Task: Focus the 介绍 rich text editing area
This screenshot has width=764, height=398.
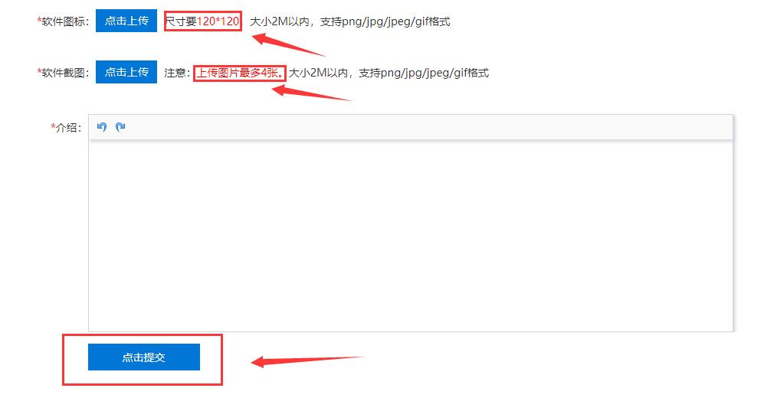Action: point(410,236)
